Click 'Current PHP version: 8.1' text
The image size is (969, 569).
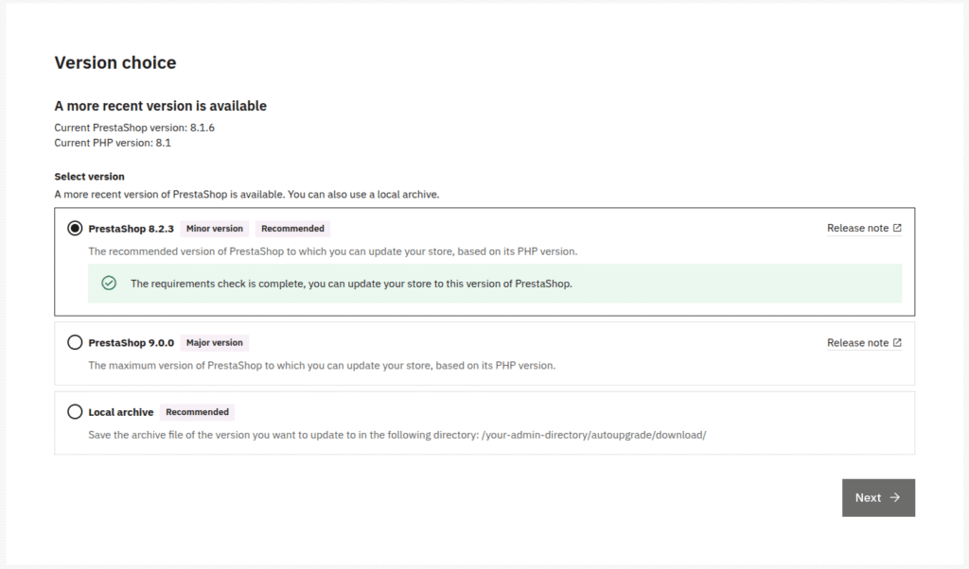pos(113,143)
